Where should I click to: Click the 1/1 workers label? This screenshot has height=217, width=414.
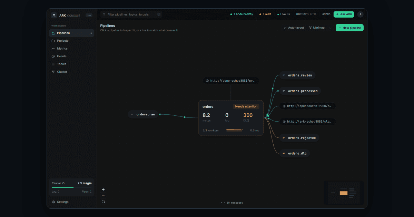pyautogui.click(x=210, y=131)
